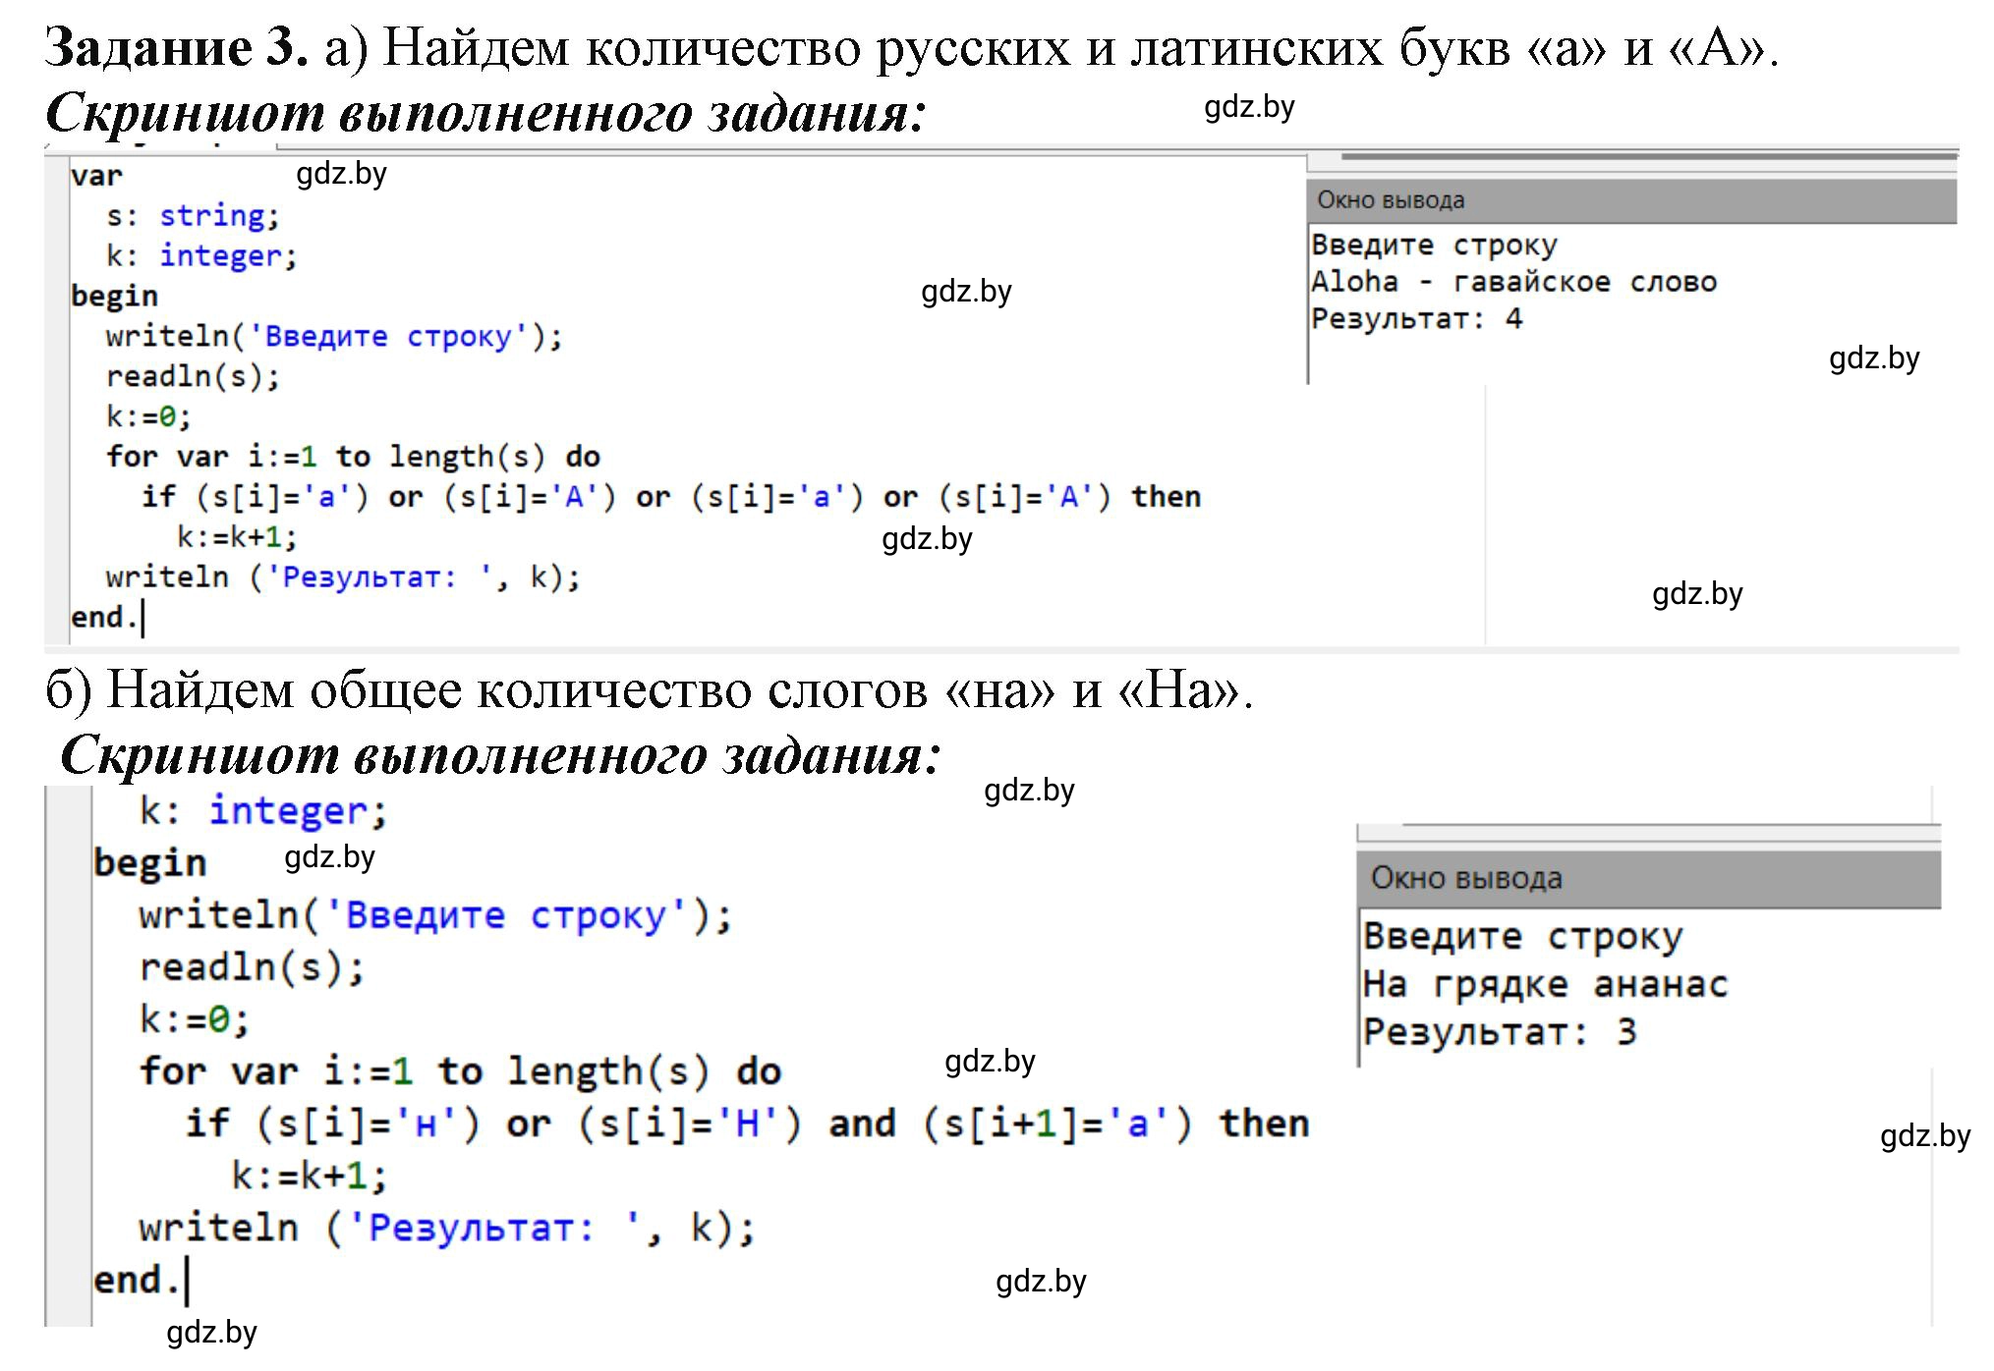Click the text 'б) Найдем общее количество слогов'
The height and width of the screenshot is (1371, 1994).
tap(486, 689)
